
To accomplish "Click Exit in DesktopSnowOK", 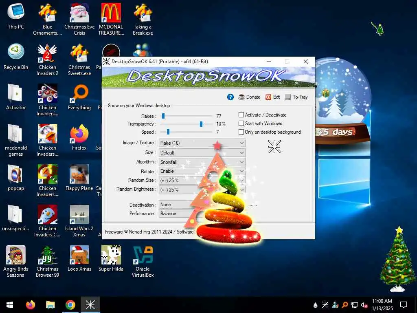I will point(272,97).
